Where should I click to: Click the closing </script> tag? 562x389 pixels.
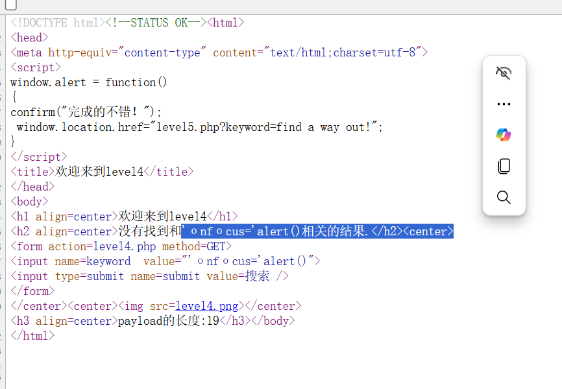pos(39,157)
